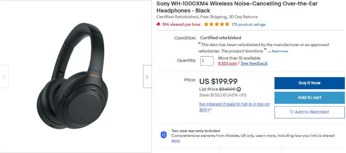Click the red flame viewed-per-hour icon
This screenshot has height=153, width=346.
pos(158,24)
